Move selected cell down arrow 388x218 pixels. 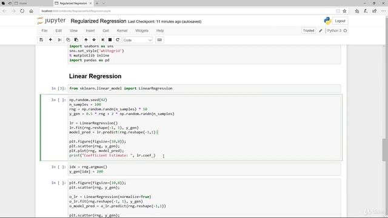(94, 40)
